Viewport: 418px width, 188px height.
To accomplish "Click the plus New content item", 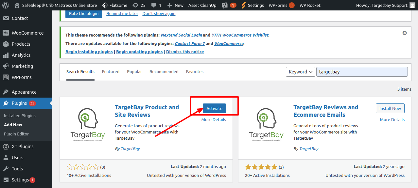I will pos(175,5).
